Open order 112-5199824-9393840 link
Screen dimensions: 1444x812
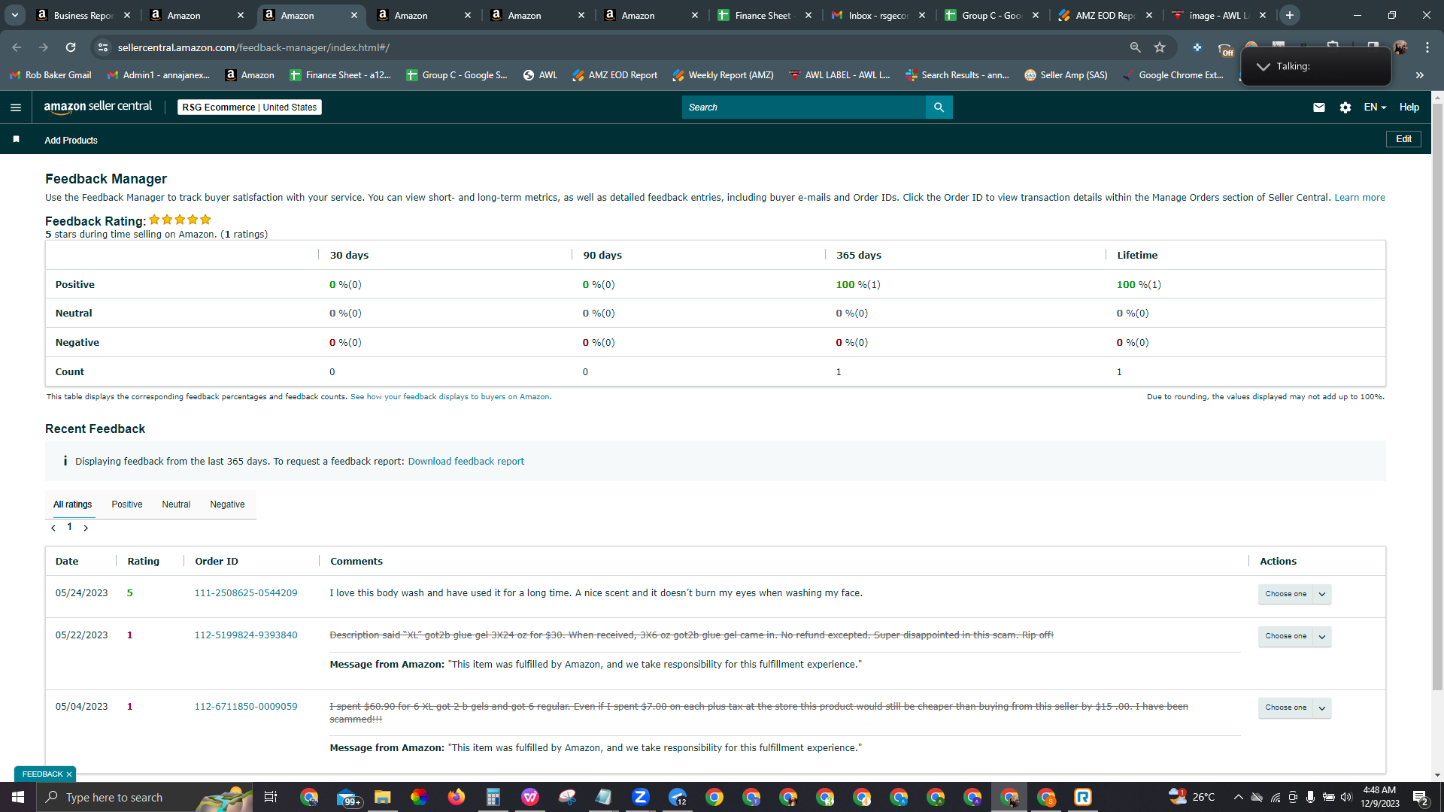(246, 635)
